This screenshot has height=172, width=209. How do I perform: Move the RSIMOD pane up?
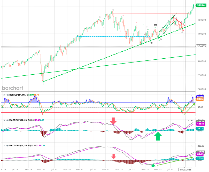[x=188, y=95]
